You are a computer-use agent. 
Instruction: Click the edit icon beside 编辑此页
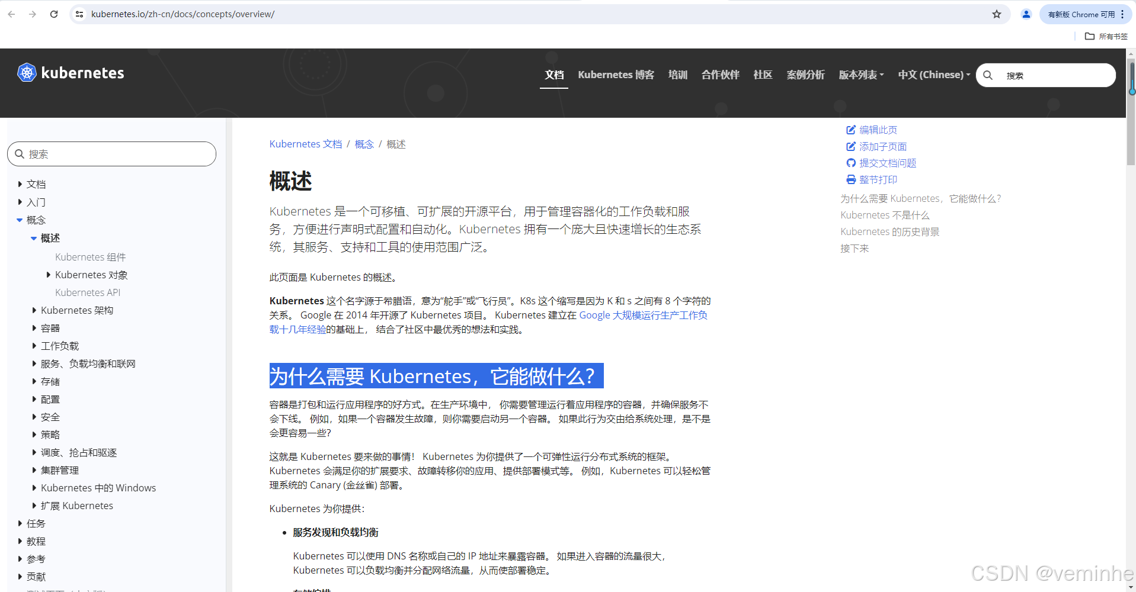tap(851, 130)
